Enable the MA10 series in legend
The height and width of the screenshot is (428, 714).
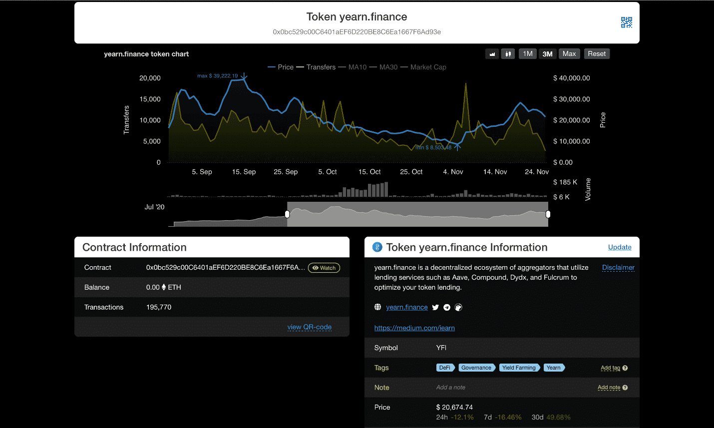click(x=352, y=67)
